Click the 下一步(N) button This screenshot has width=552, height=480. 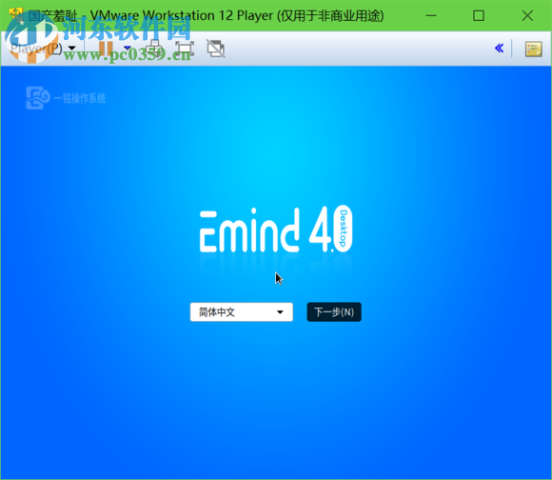pos(334,312)
